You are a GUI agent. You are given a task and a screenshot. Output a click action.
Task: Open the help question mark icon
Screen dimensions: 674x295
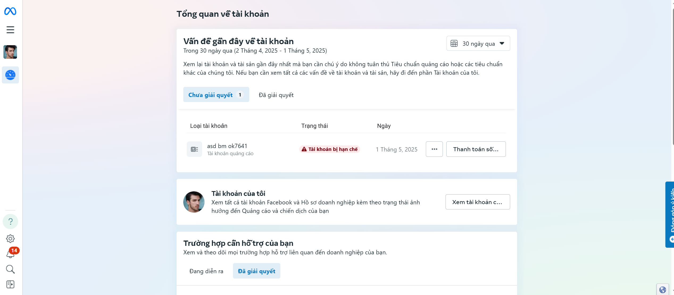point(10,221)
